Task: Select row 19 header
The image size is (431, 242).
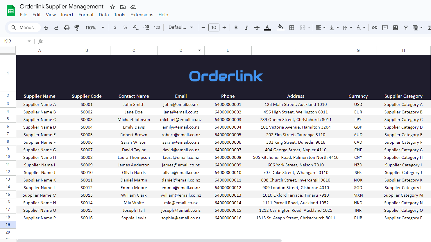Action: click(8, 225)
